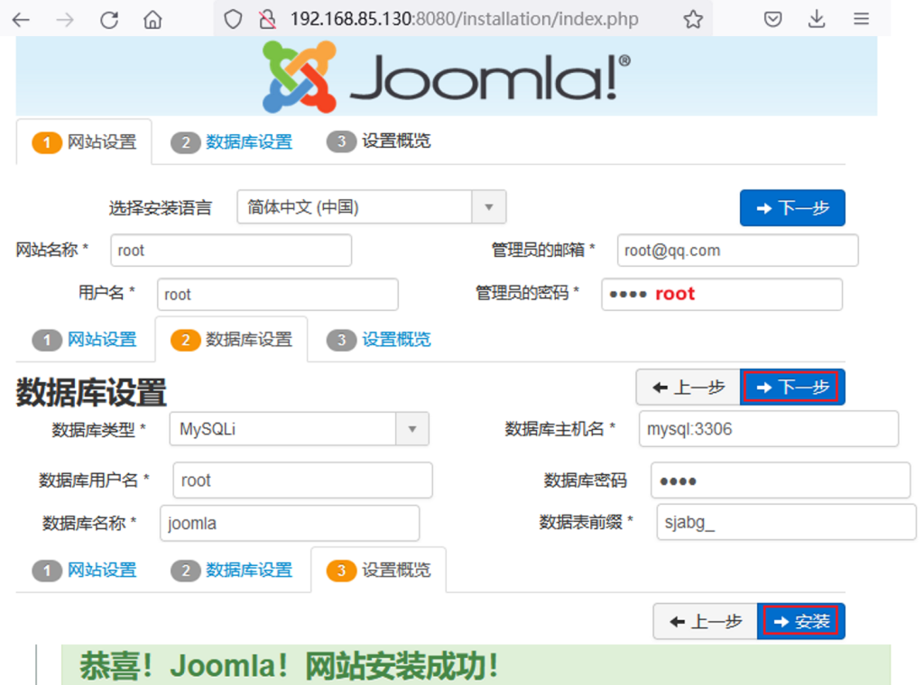Open the browser hamburger menu
This screenshot has height=685, width=924.
tap(861, 20)
